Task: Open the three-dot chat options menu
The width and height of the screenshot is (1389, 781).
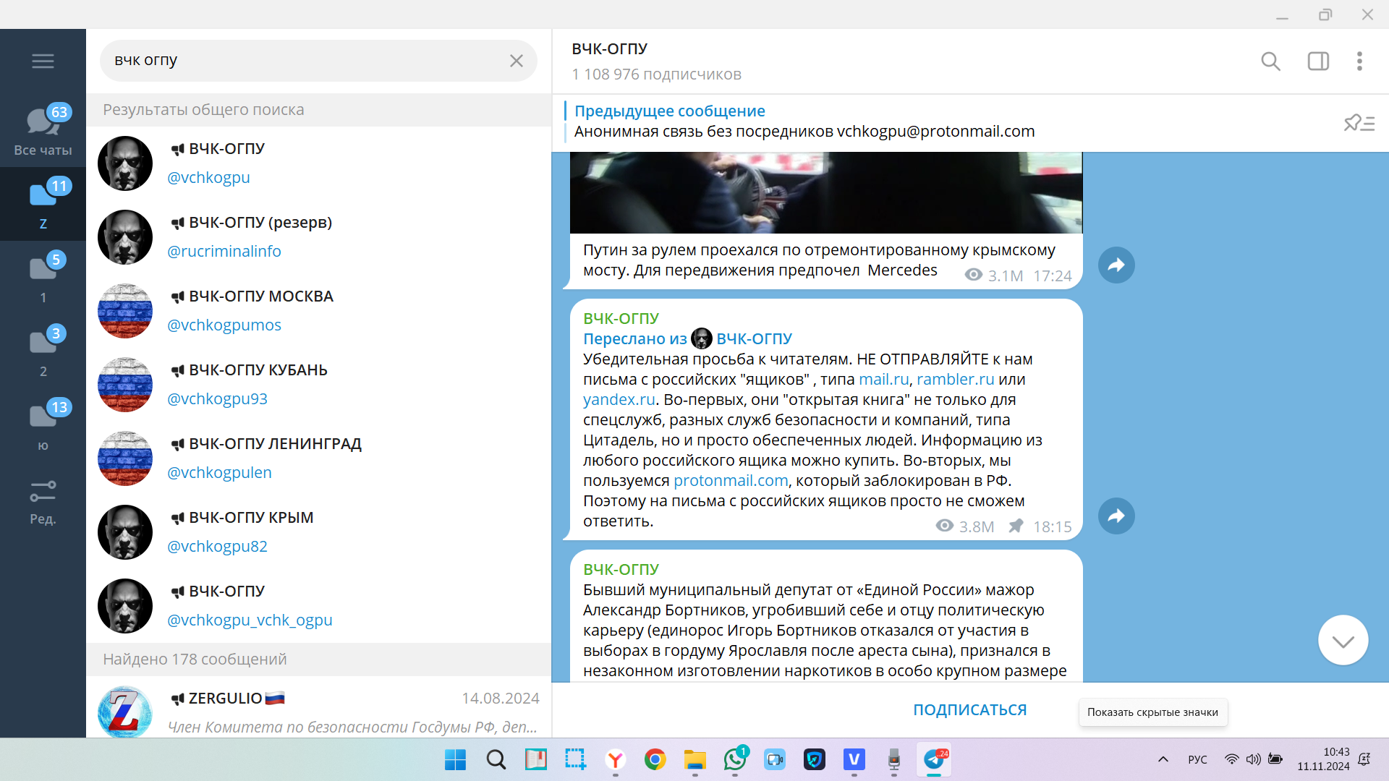Action: [x=1359, y=61]
